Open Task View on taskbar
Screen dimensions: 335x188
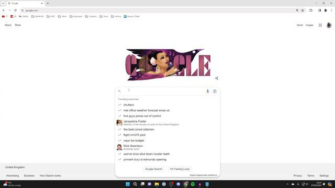coord(142,184)
